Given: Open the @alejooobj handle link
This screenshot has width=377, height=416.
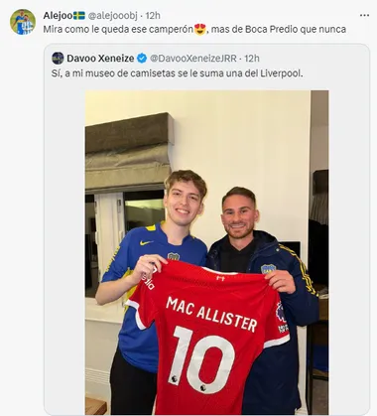Looking at the screenshot, I should click(x=112, y=15).
